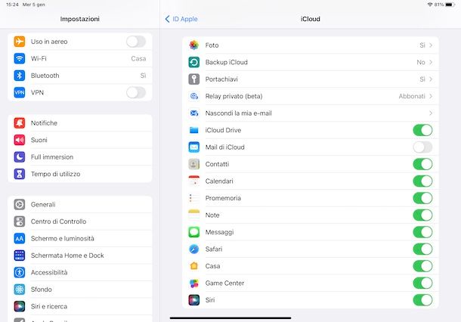Disable the Note switch
Viewport: 461px width, 322px height.
pos(422,215)
